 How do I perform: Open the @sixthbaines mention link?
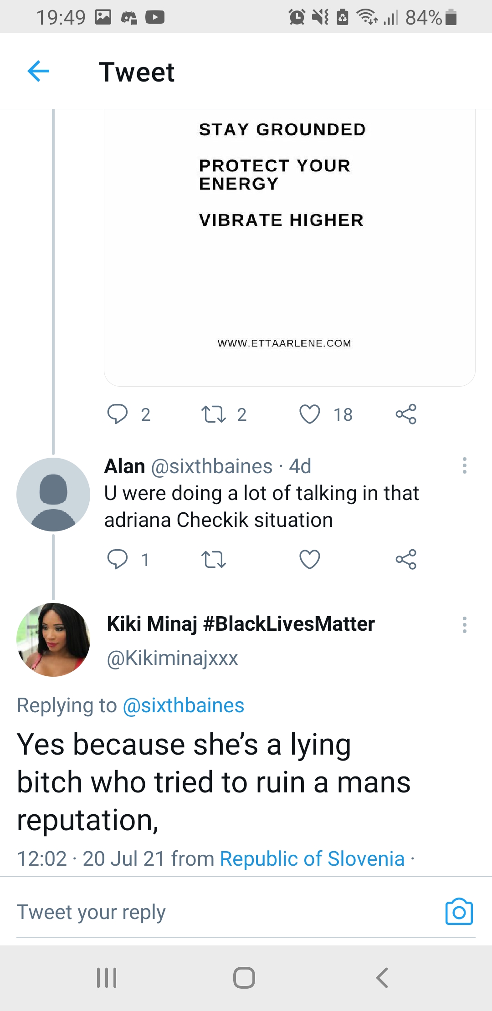pos(184,705)
